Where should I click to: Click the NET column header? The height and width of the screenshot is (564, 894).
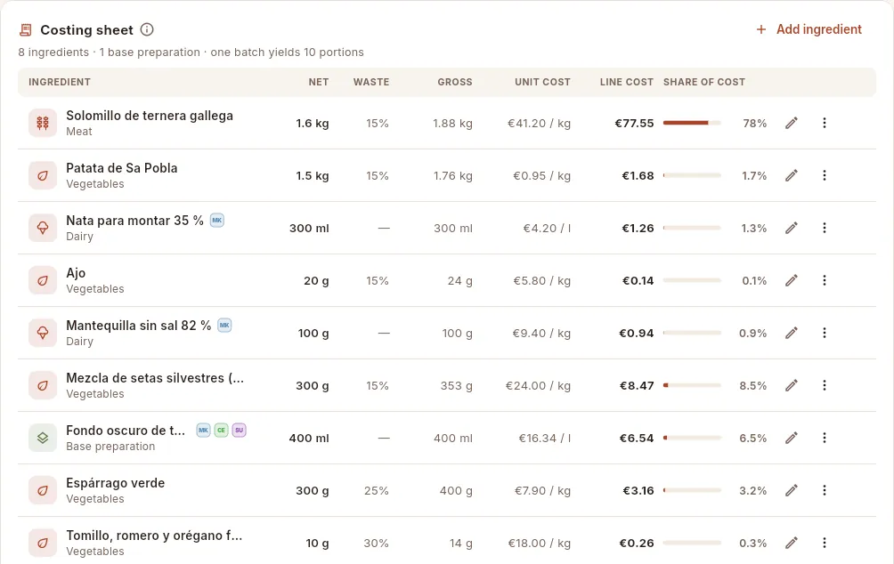click(x=319, y=82)
